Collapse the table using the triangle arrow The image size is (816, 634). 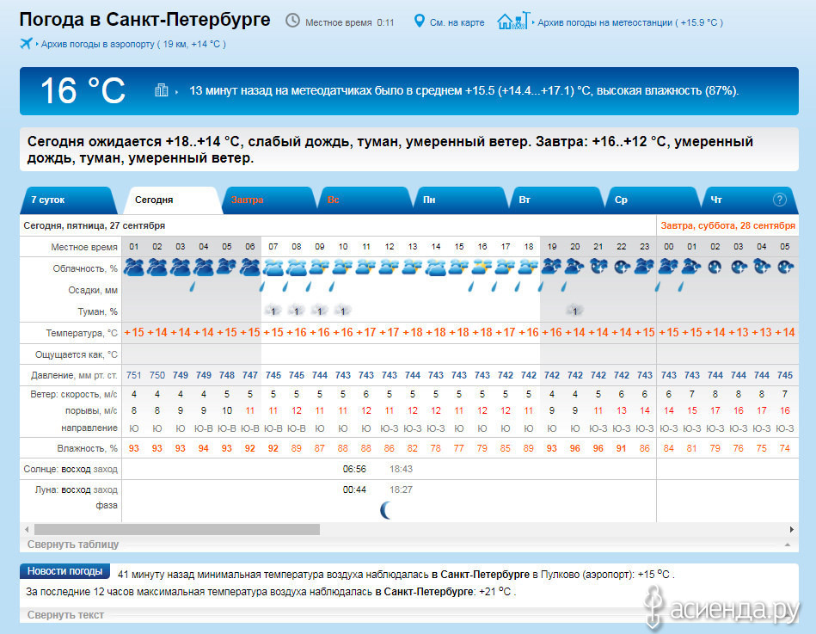coord(788,545)
